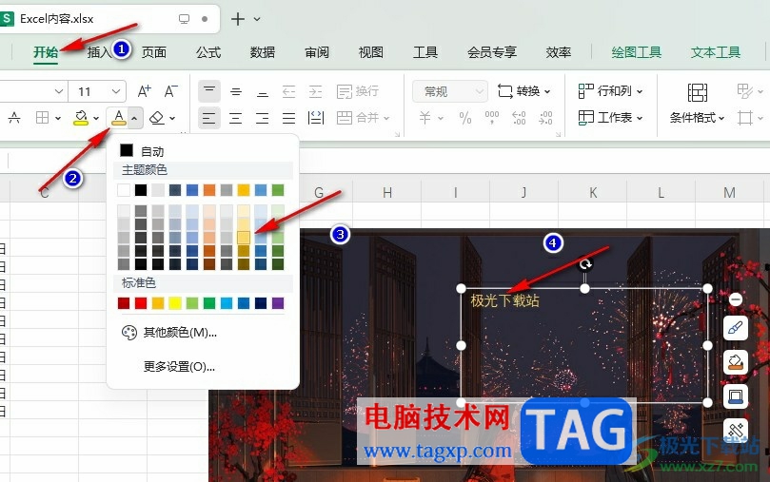Screen dimensions: 770x482
Task: Switch to the 页面 Page tab
Action: [154, 52]
